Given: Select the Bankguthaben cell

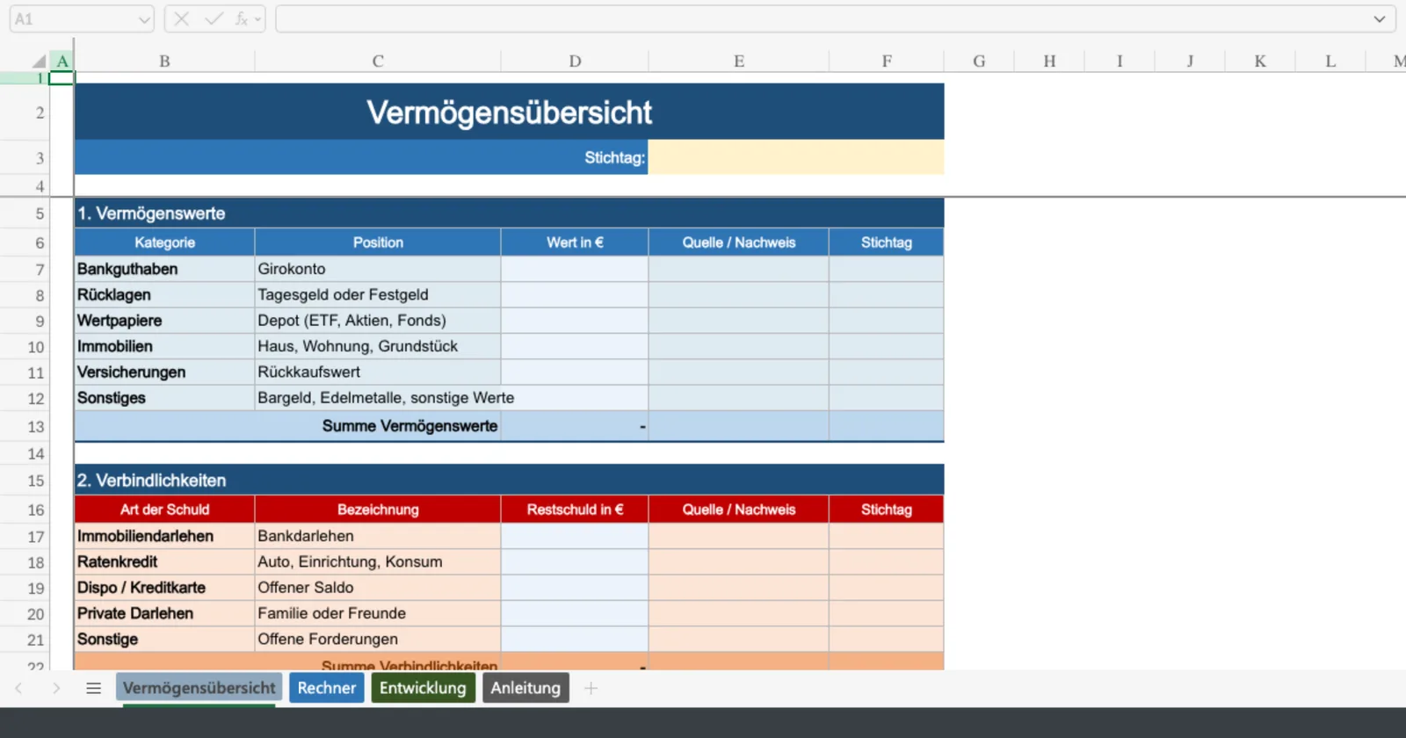Looking at the screenshot, I should [x=165, y=269].
